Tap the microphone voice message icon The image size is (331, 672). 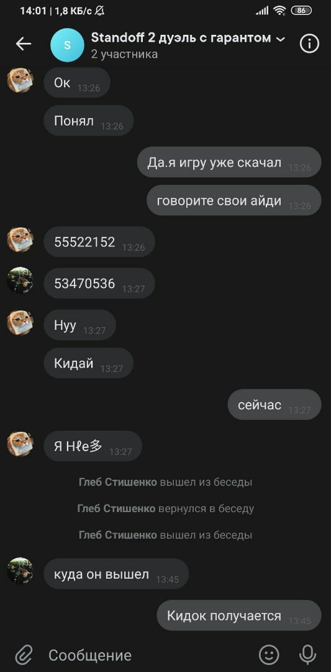click(x=307, y=655)
